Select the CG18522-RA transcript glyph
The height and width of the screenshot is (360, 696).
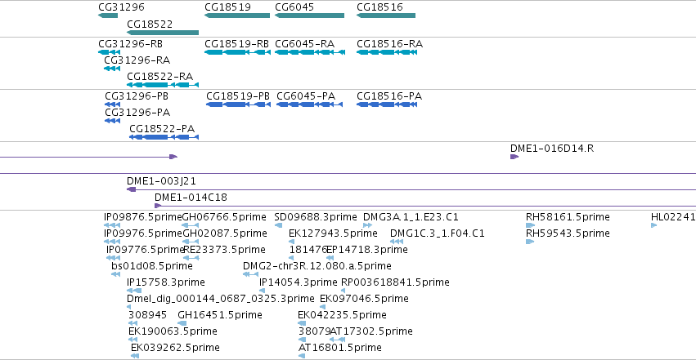click(x=163, y=85)
